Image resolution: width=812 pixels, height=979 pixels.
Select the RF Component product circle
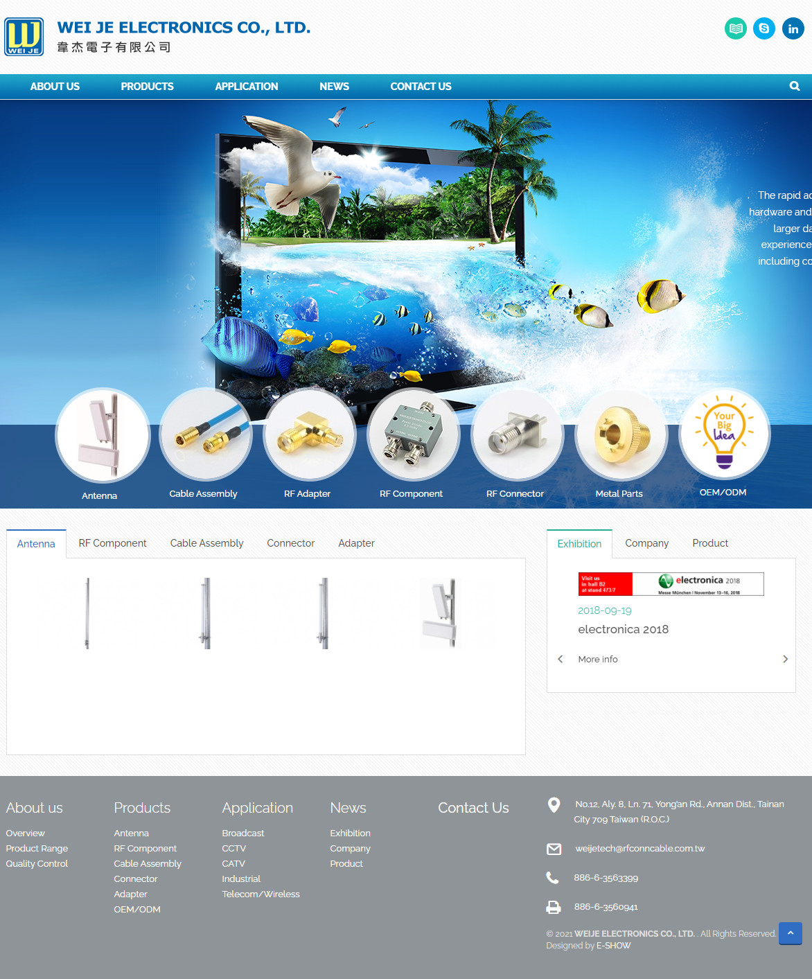click(414, 434)
